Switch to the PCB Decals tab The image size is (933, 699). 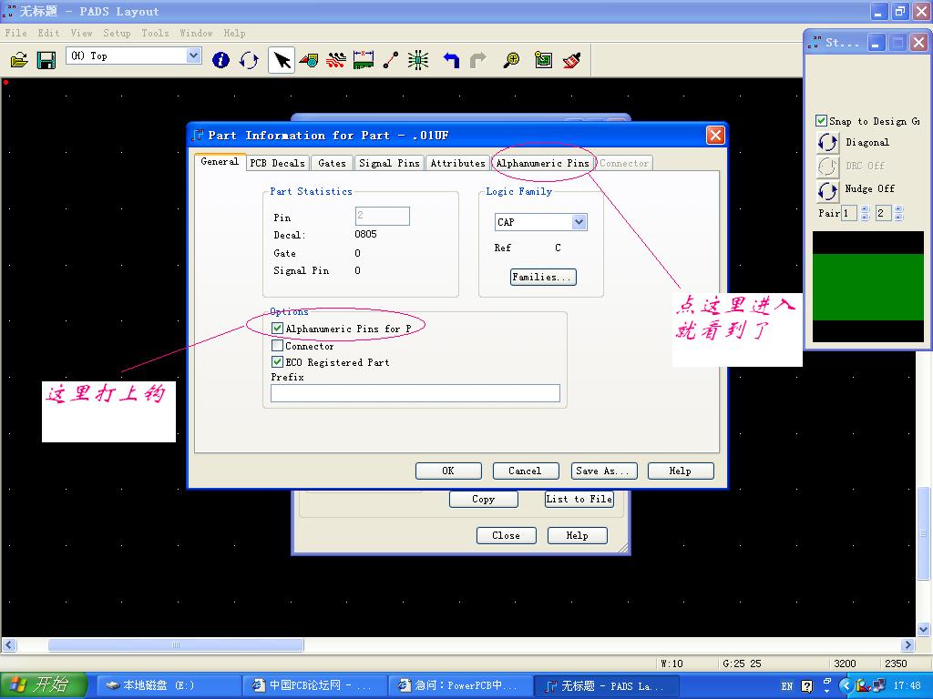click(277, 163)
